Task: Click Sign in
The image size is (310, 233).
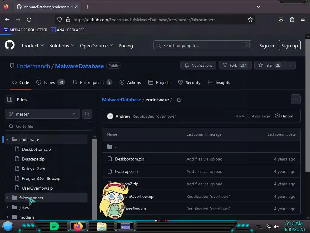Action: pos(267,46)
